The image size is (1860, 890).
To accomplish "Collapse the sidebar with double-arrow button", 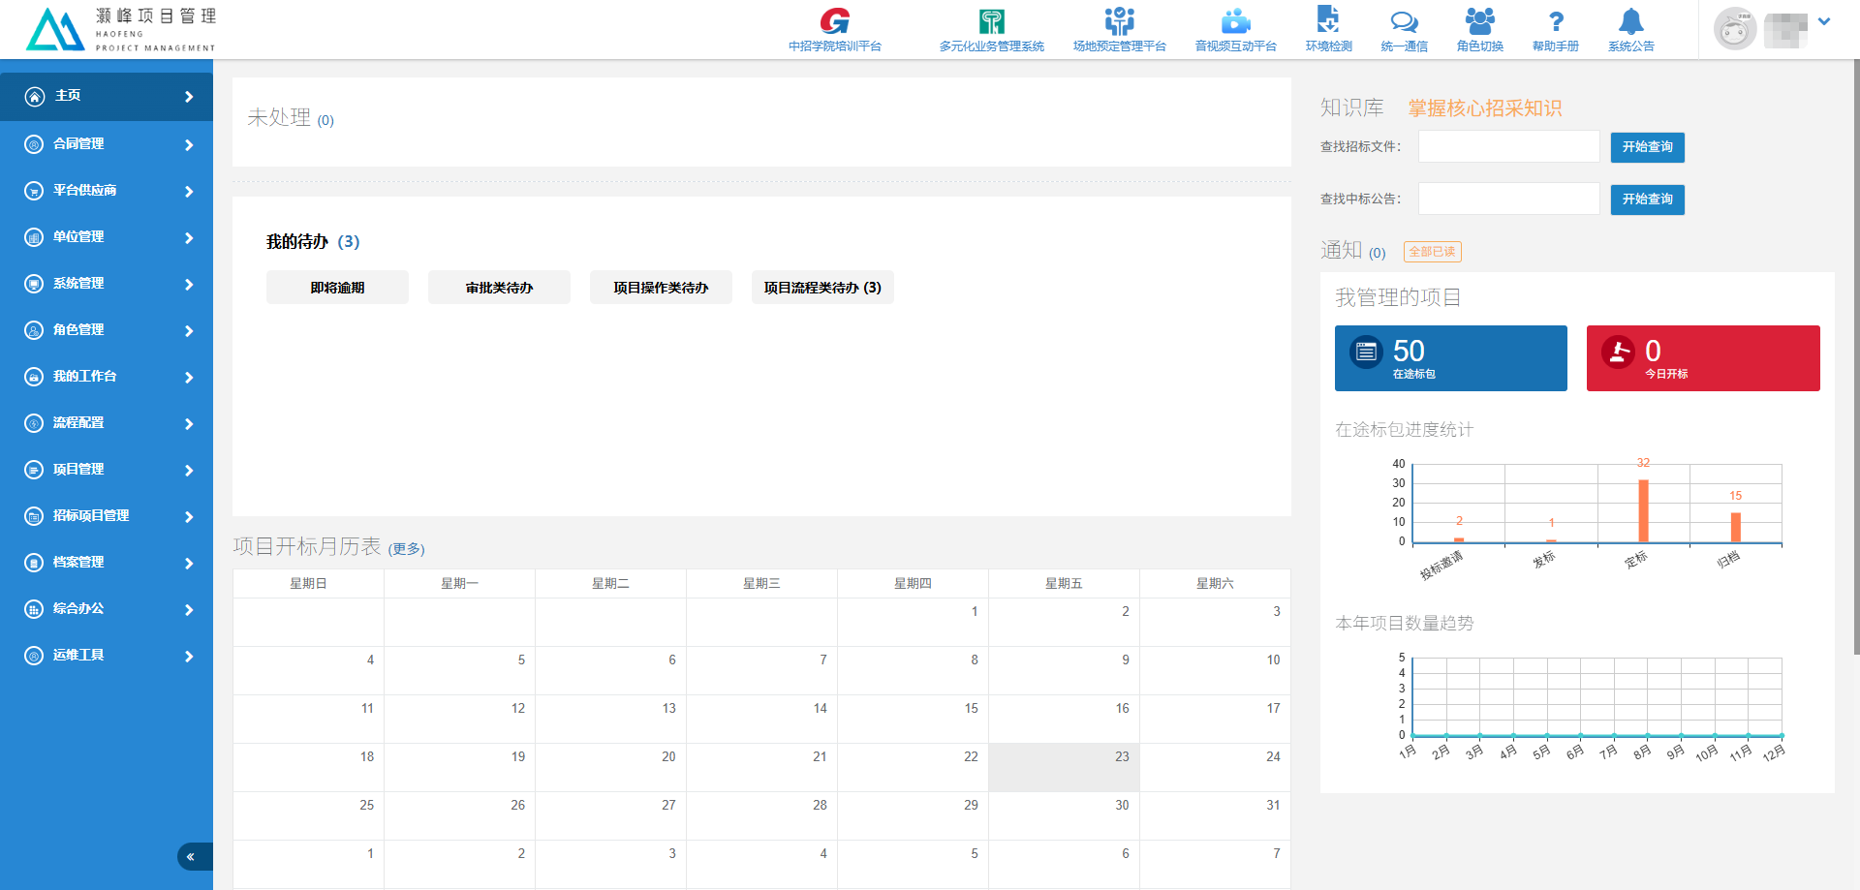I will 191,856.
